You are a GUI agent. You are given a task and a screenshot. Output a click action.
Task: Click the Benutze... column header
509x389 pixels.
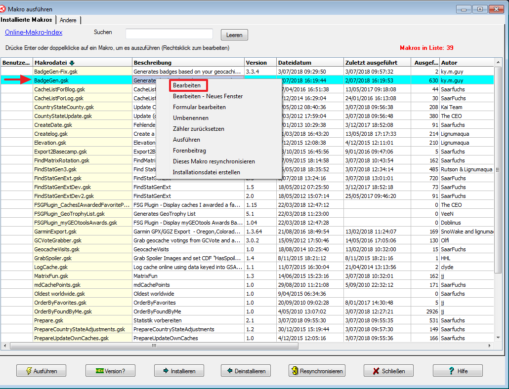(x=17, y=63)
